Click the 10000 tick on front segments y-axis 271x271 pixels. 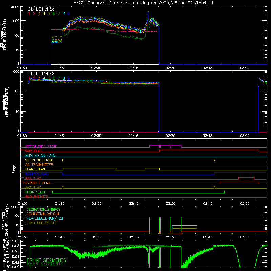14,7
